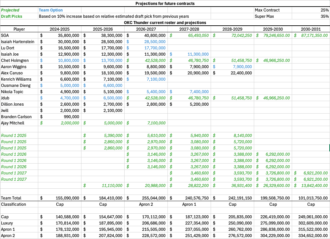Select SGA's 35,800,000 salary cell

click(x=60, y=35)
